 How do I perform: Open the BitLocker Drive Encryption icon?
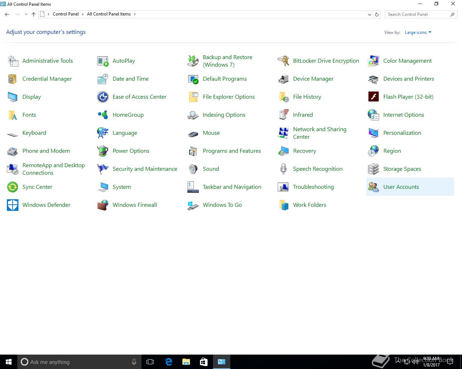click(283, 61)
